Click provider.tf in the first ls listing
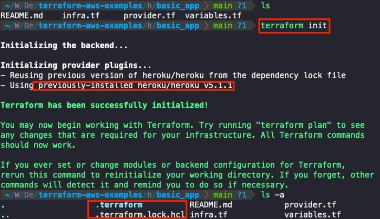The height and width of the screenshot is (219, 380). [x=149, y=16]
